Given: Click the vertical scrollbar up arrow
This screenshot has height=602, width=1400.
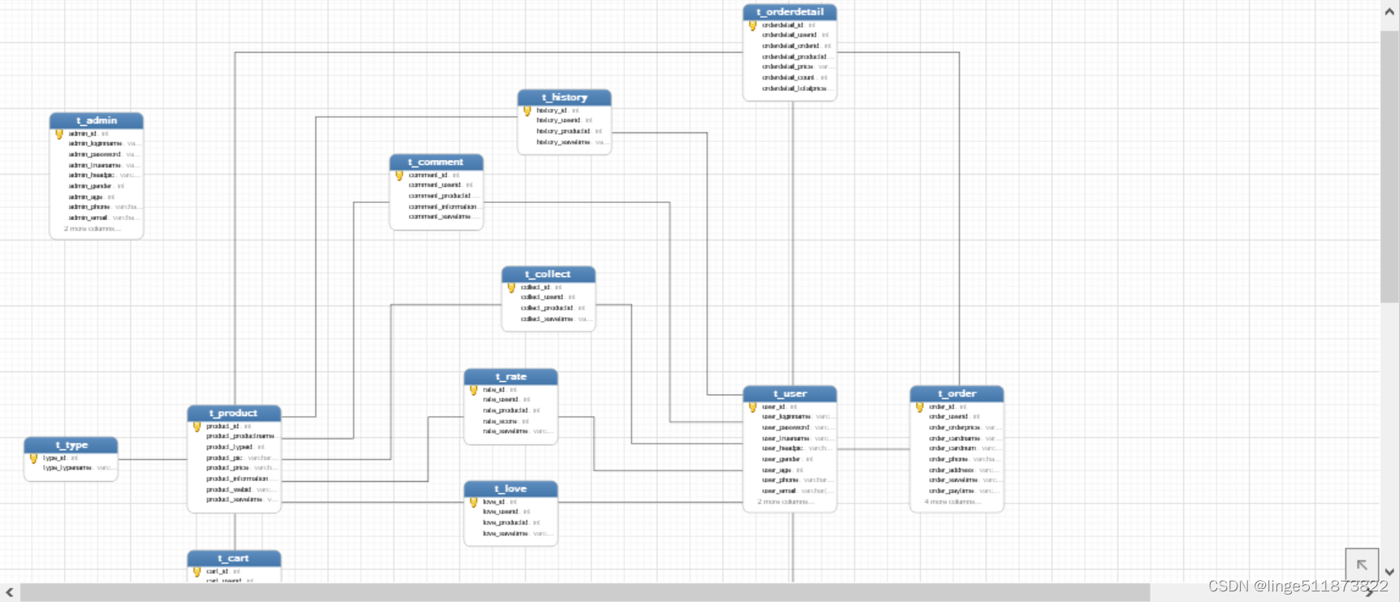Looking at the screenshot, I should (1389, 12).
